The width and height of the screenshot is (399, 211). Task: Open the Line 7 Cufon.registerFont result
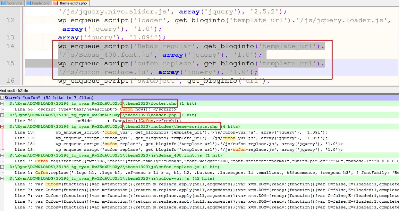click(x=207, y=161)
